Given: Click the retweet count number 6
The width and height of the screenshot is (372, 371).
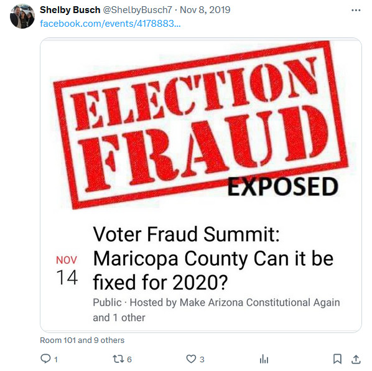Looking at the screenshot, I should (129, 360).
